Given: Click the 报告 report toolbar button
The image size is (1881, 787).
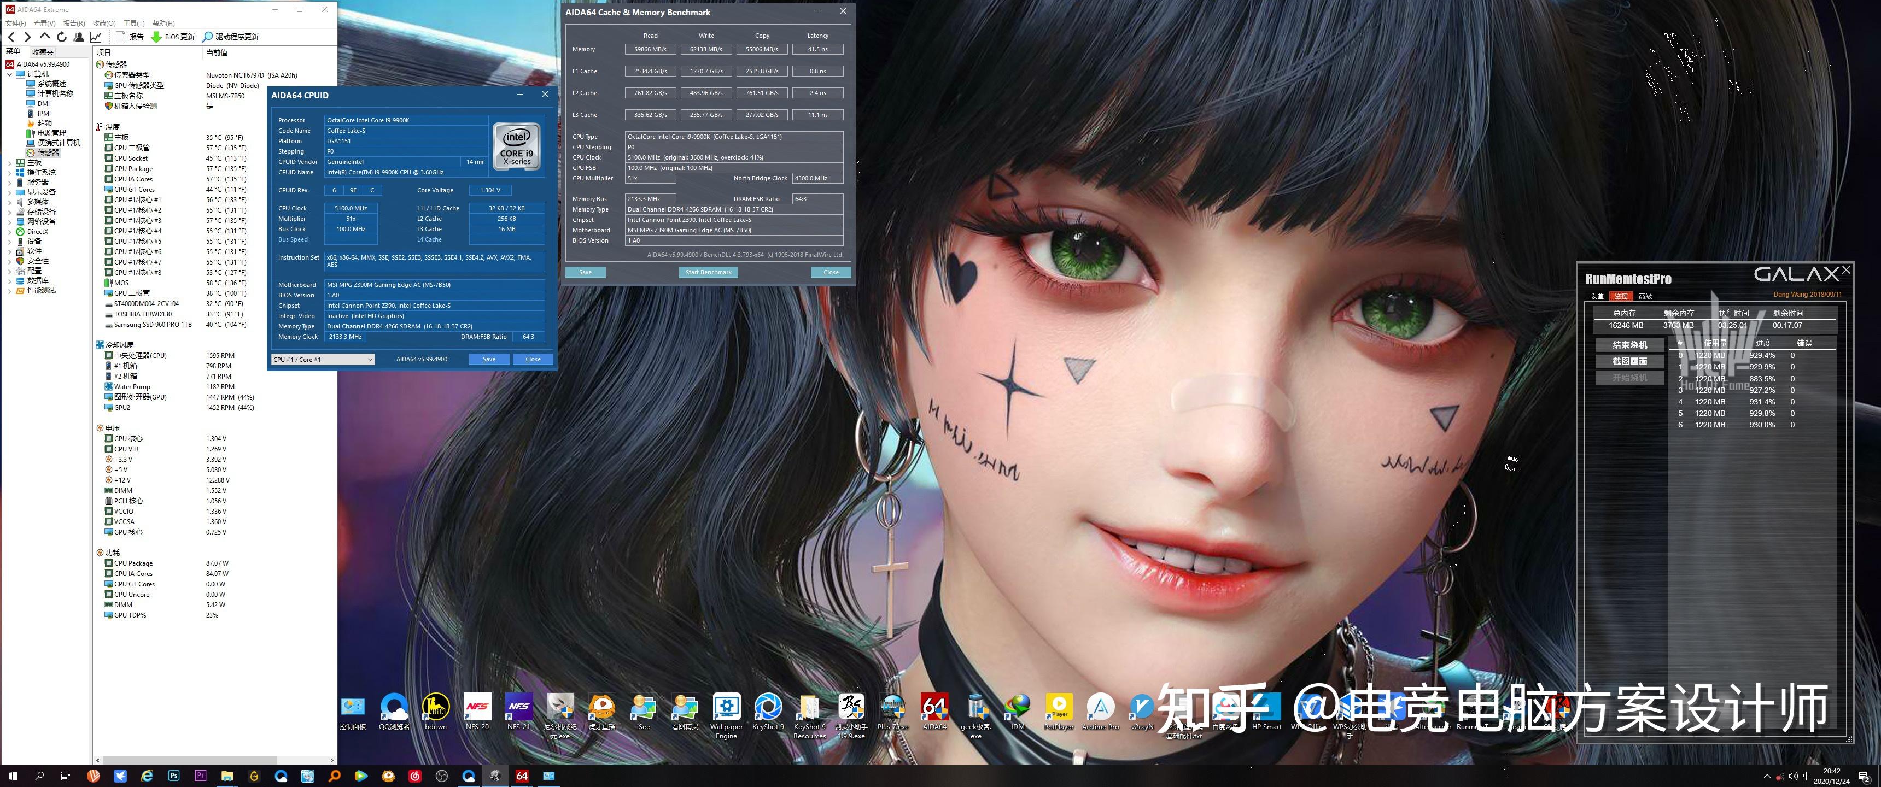Looking at the screenshot, I should click(x=130, y=37).
